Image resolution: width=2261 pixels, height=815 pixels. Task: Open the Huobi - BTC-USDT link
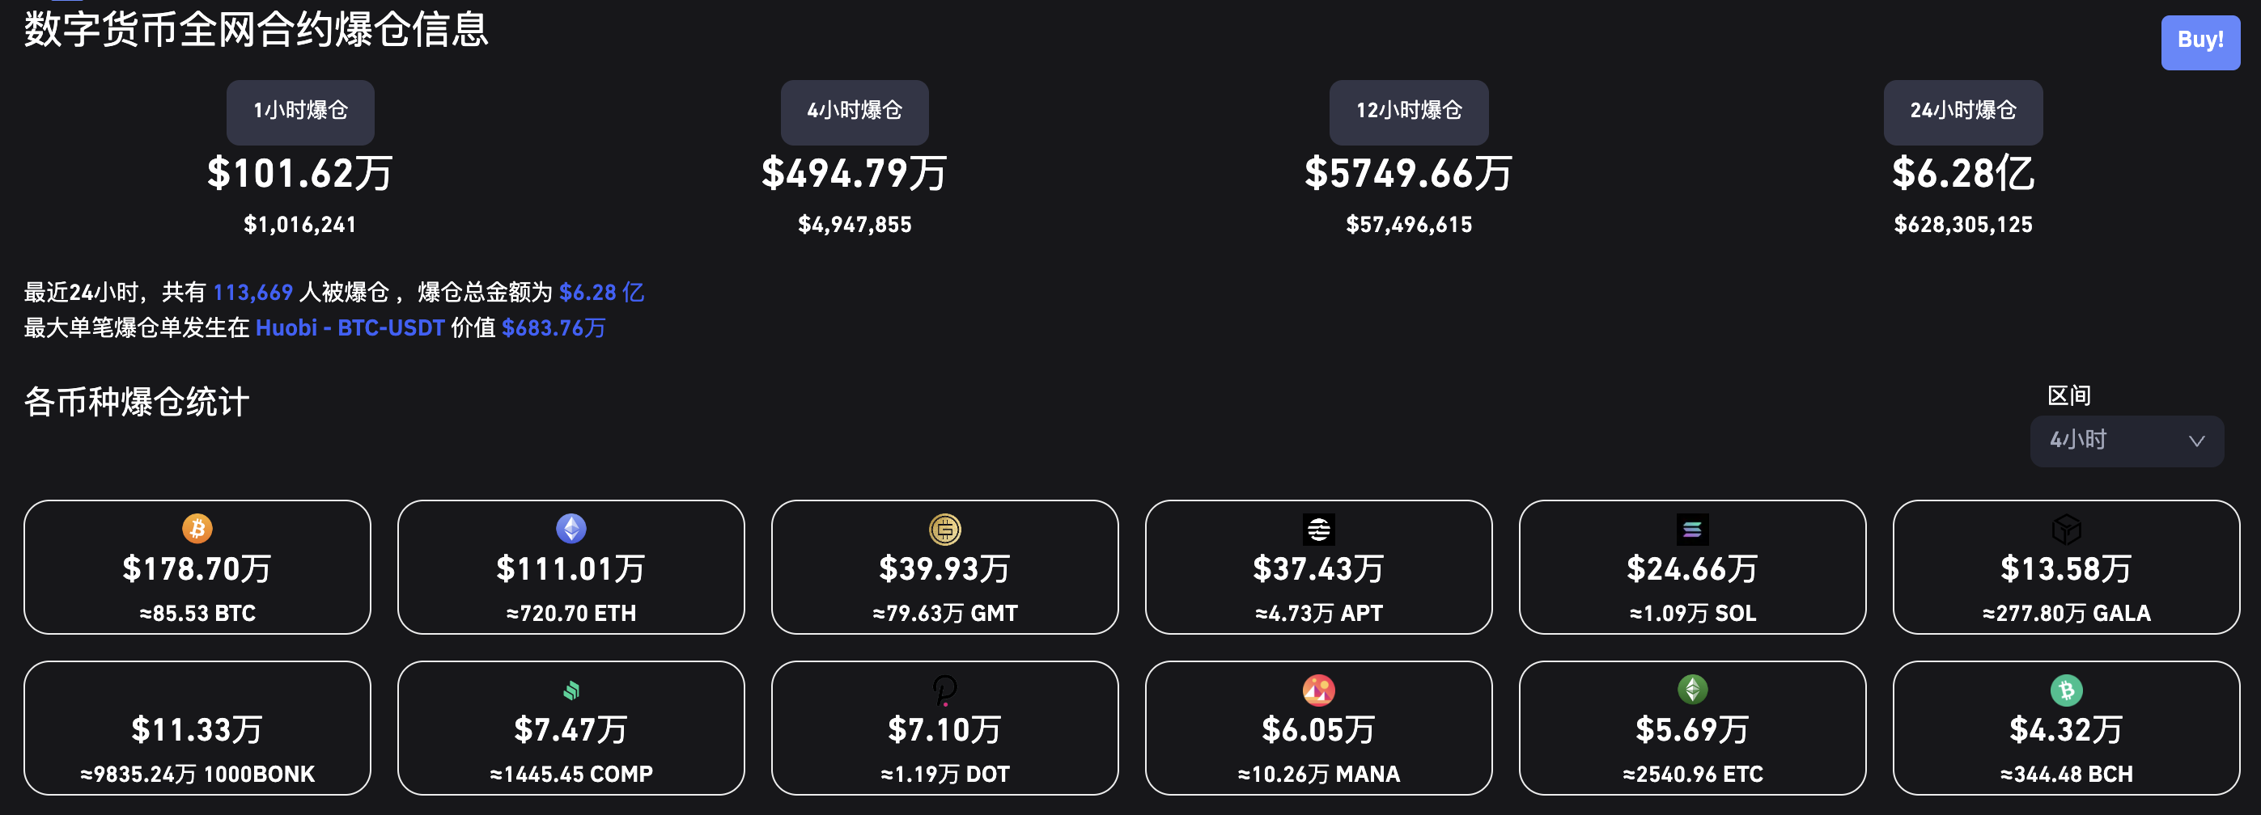point(350,328)
